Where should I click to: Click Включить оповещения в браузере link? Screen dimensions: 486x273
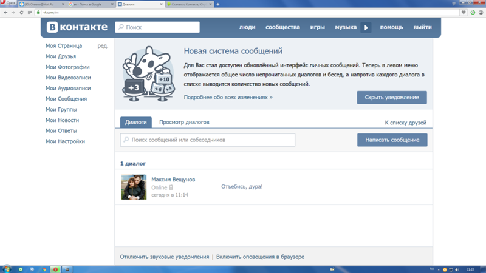(x=260, y=257)
